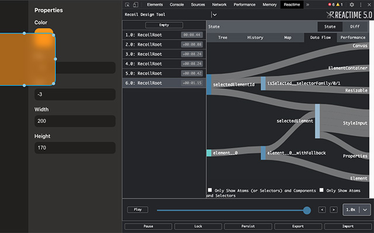
Task: Select snapshot 2.0: RecoilRoot
Action: click(164, 44)
